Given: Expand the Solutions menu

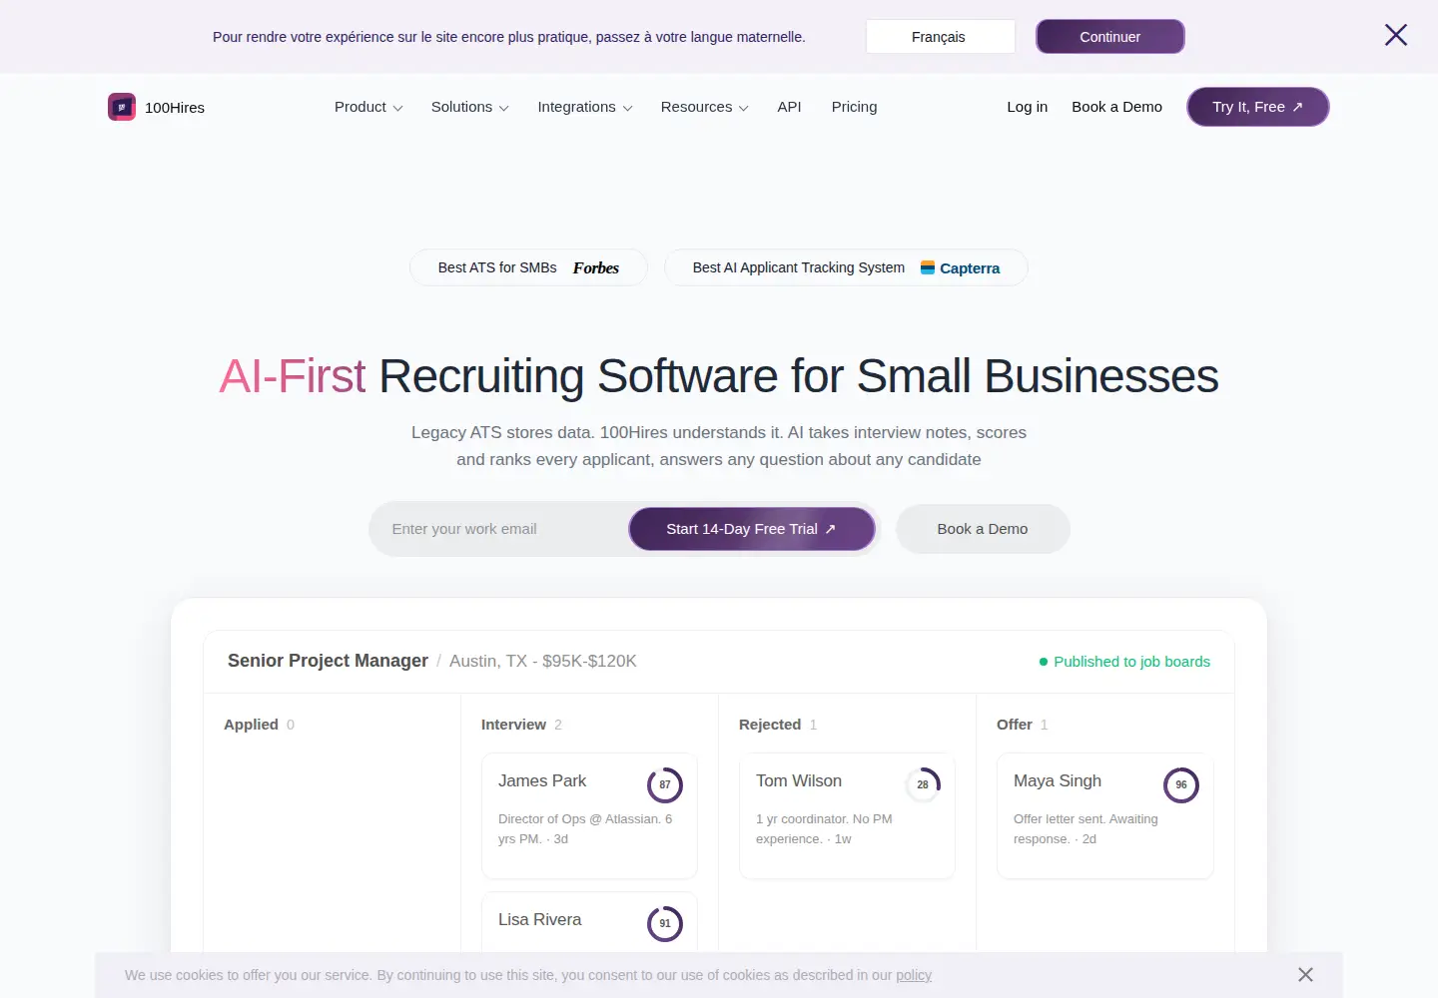Looking at the screenshot, I should pos(470,107).
